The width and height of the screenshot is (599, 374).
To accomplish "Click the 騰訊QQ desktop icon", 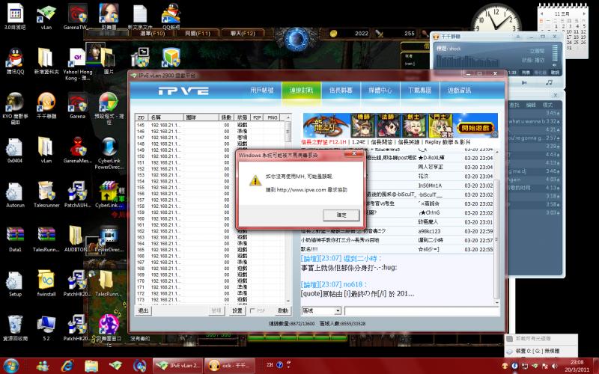I will pos(15,61).
